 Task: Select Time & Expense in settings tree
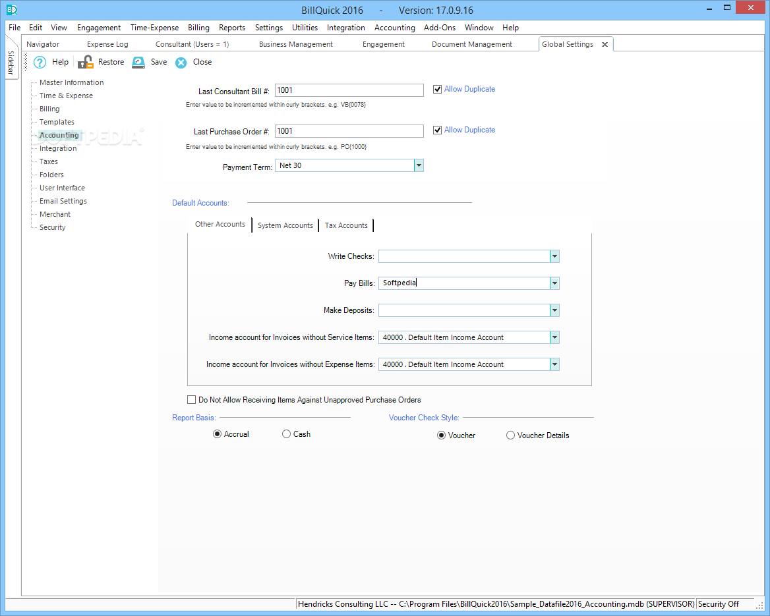click(66, 96)
